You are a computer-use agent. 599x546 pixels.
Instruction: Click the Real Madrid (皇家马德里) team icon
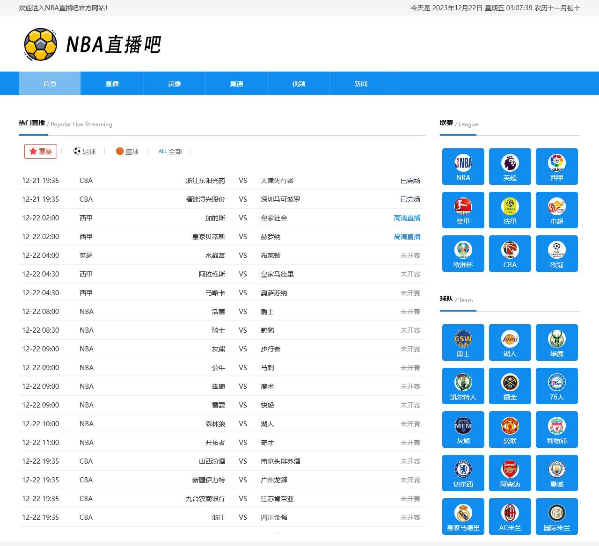[463, 517]
